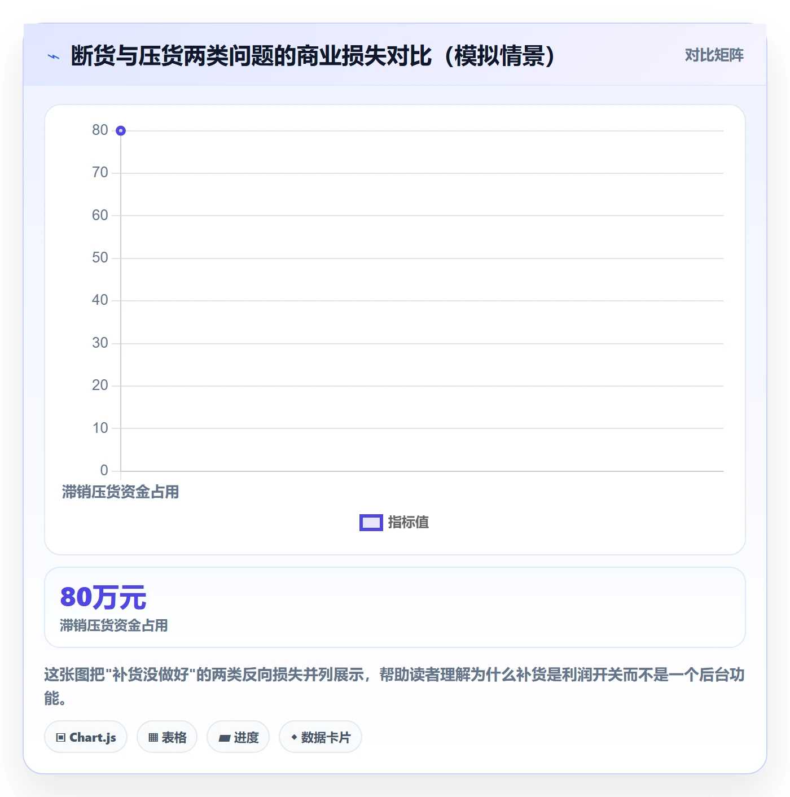This screenshot has width=790, height=797.
Task: Select the 进度 tag
Action: 238,737
